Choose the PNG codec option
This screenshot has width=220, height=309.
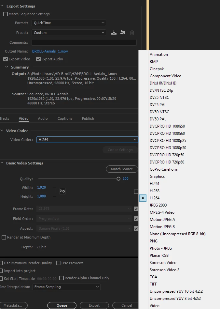(154, 241)
